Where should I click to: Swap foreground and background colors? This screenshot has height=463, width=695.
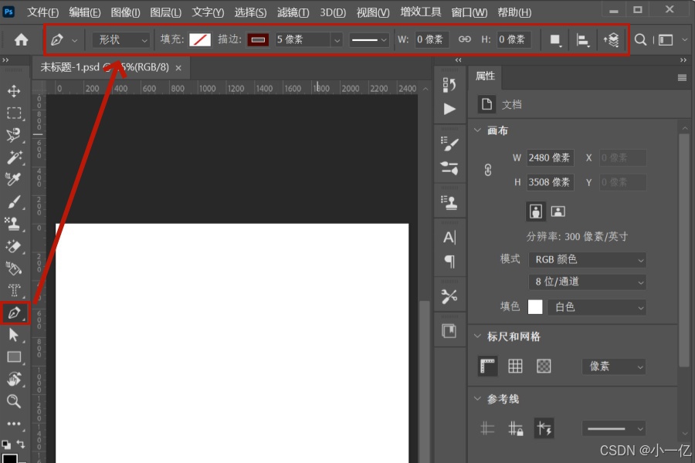pos(21,444)
